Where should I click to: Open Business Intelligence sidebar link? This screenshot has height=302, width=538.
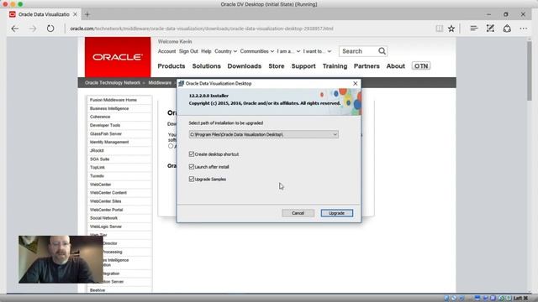[x=109, y=108]
